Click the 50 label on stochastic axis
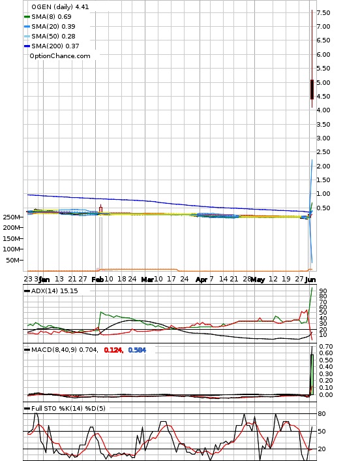 point(322,432)
